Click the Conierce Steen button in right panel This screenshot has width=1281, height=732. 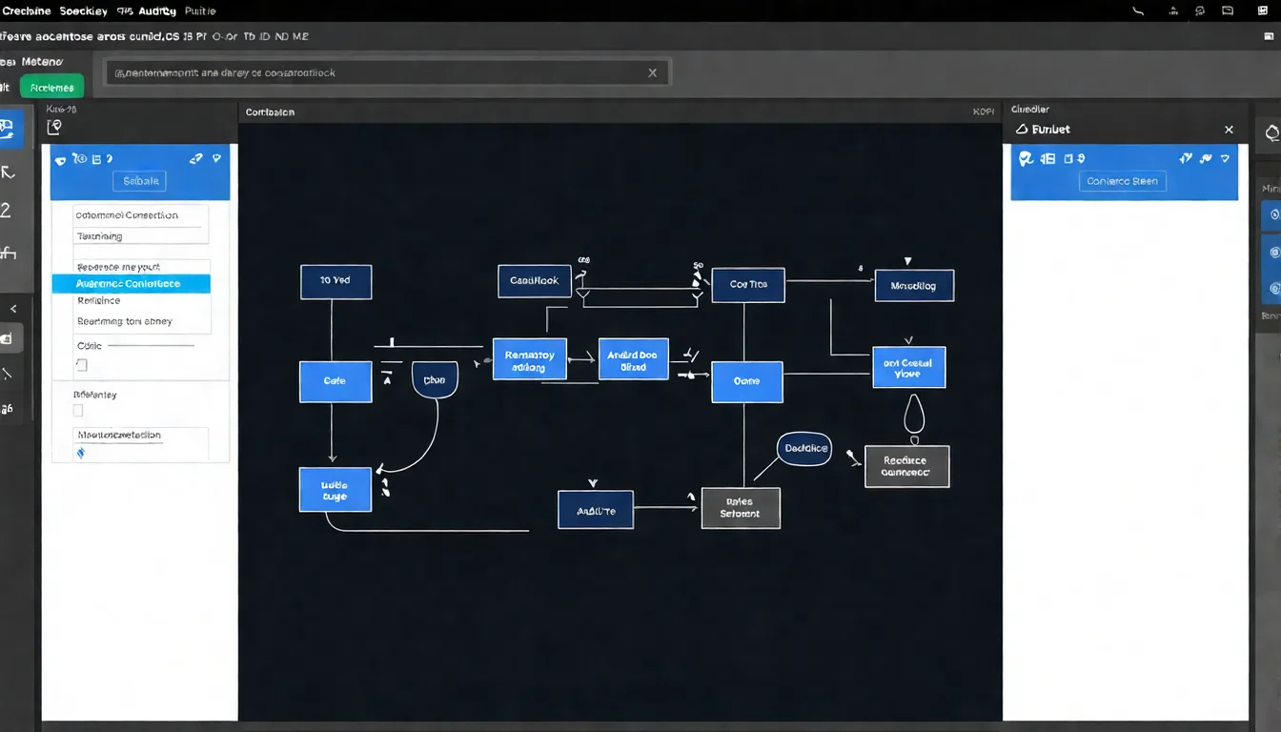pos(1122,181)
